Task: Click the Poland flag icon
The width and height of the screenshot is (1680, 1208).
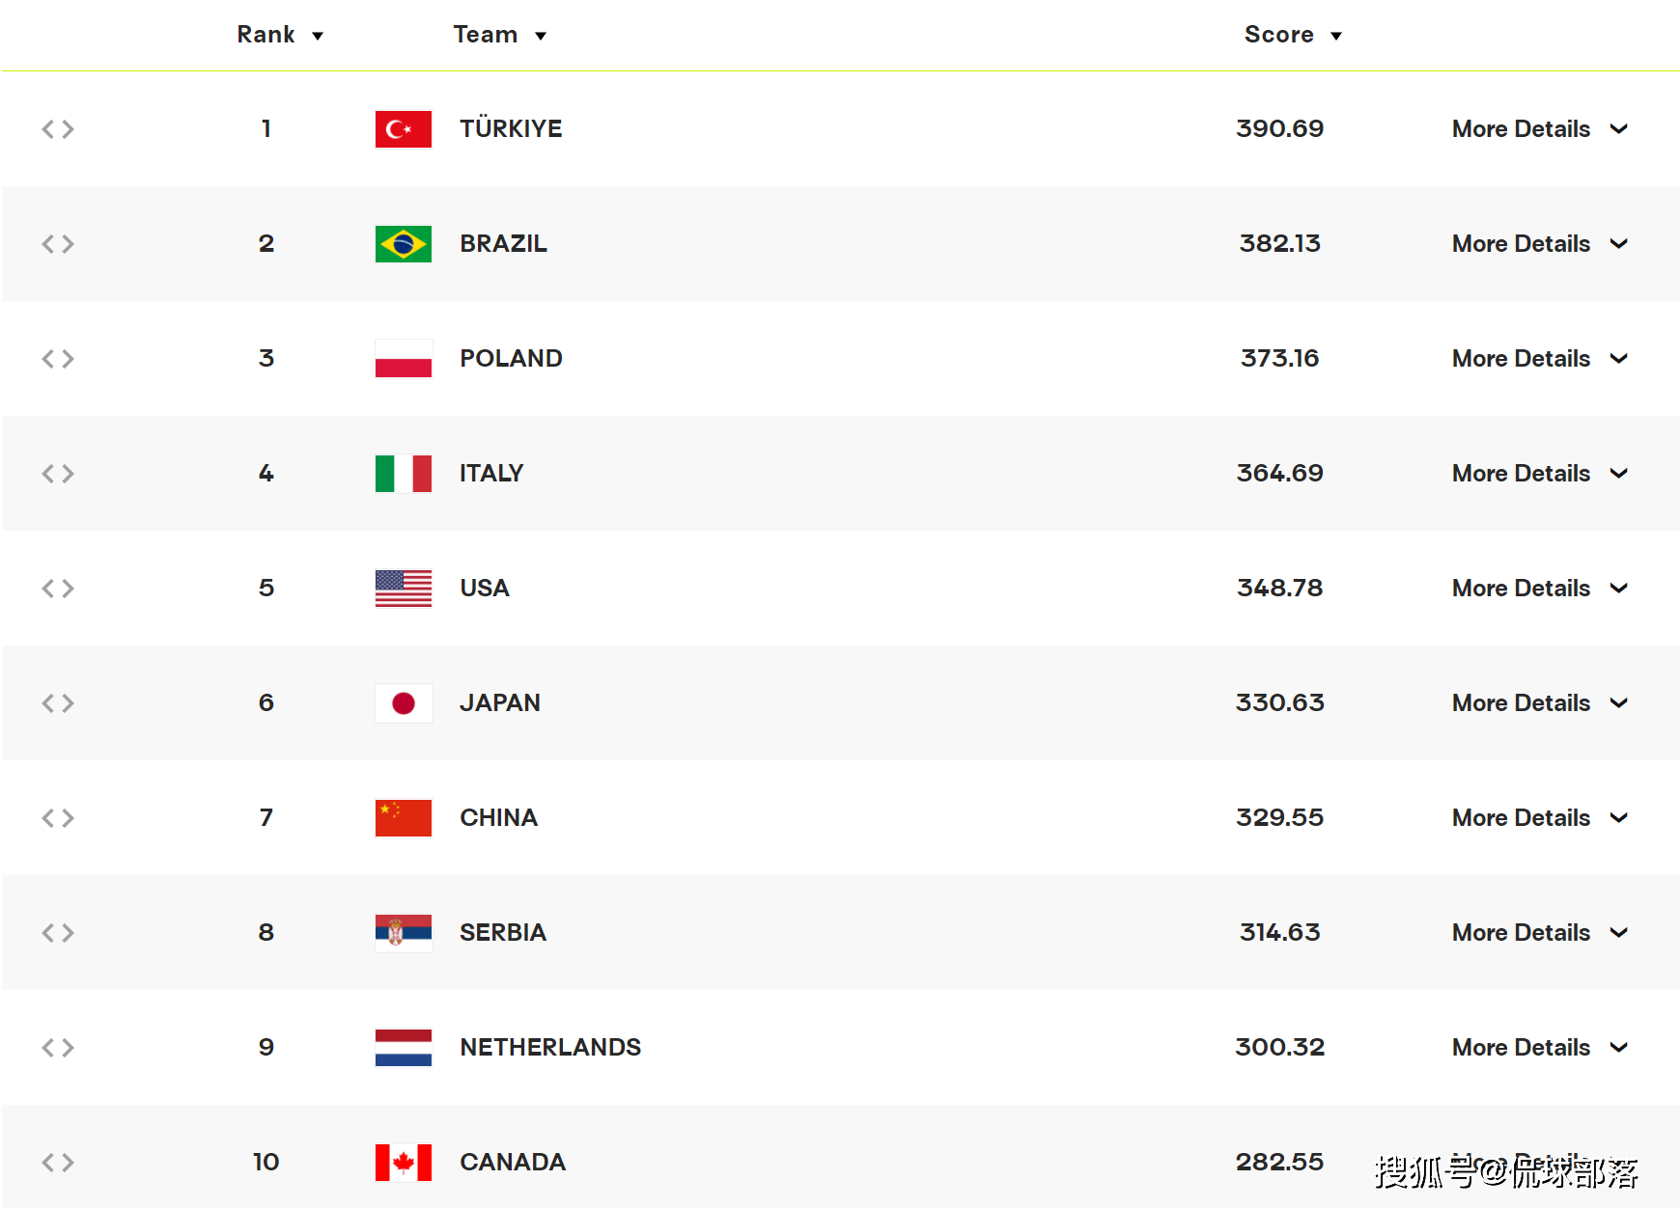Action: (x=403, y=359)
